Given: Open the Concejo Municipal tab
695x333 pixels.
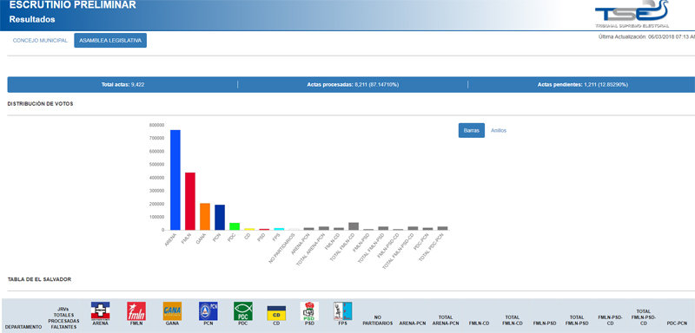Looking at the screenshot, I should coord(40,40).
